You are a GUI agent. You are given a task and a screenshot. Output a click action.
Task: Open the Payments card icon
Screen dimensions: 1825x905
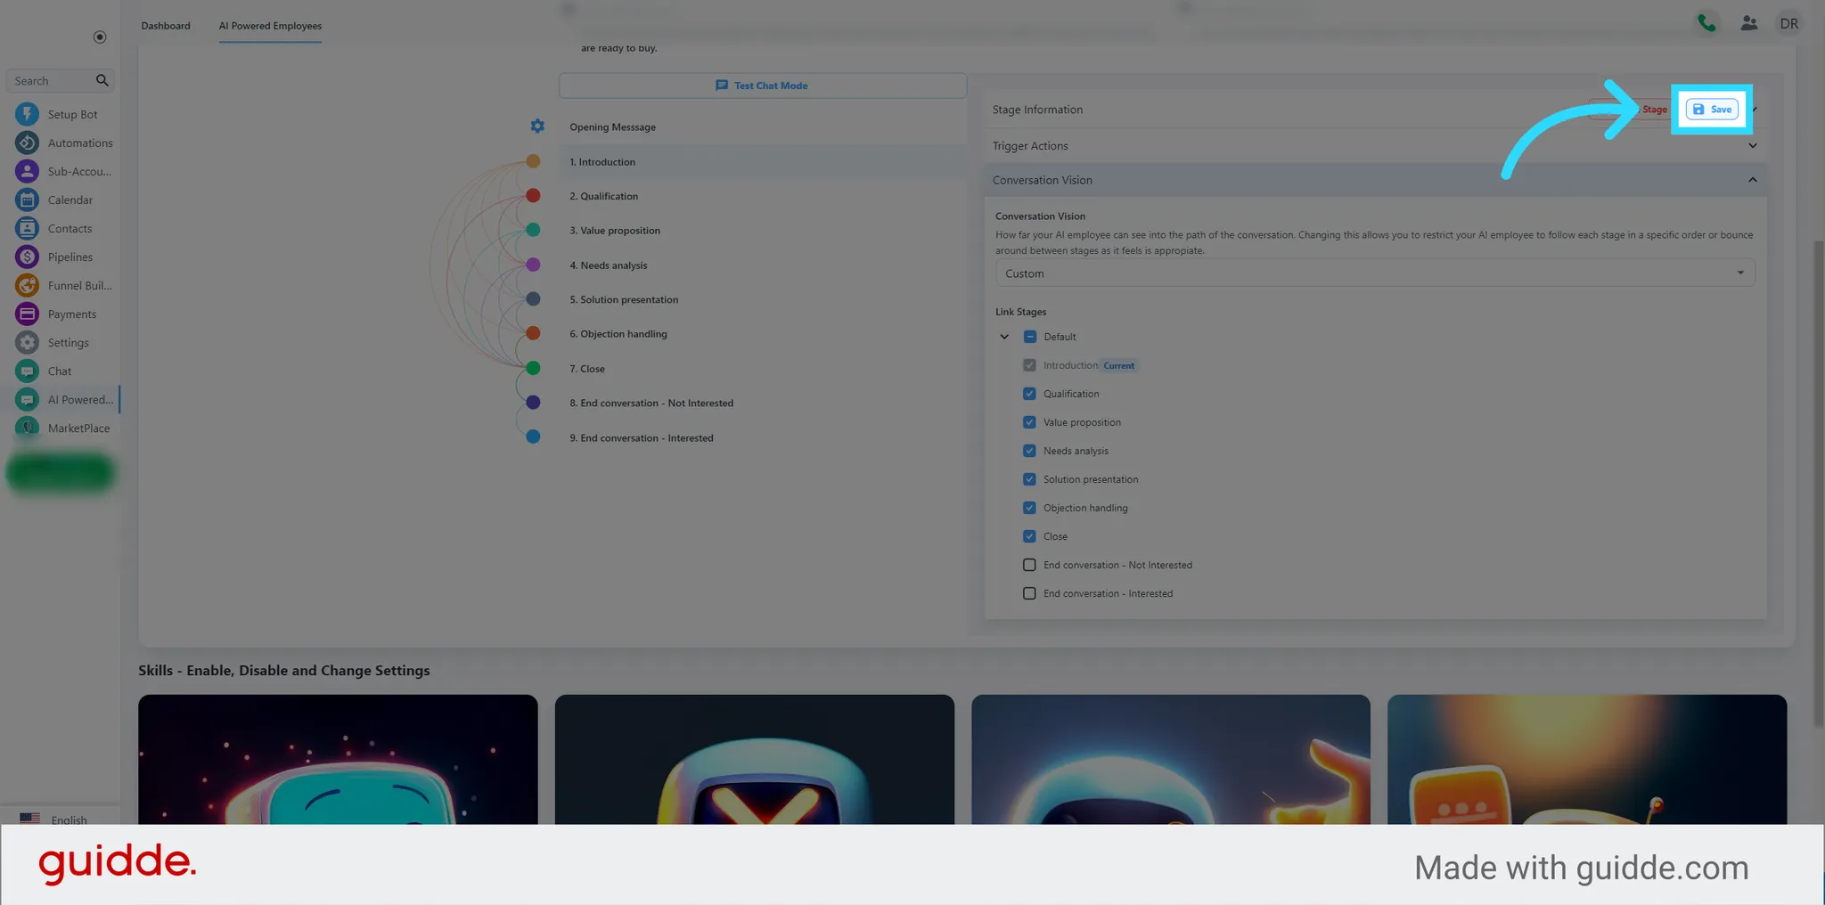(x=27, y=314)
